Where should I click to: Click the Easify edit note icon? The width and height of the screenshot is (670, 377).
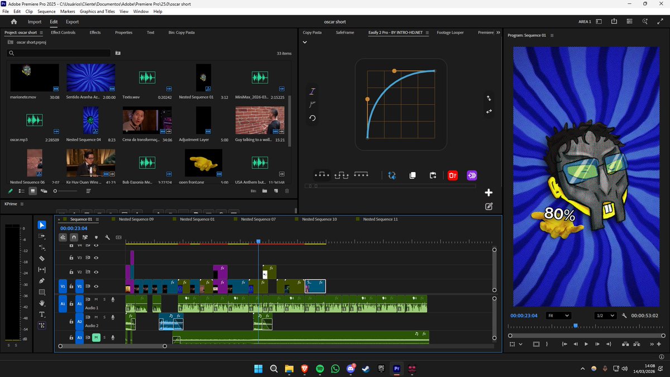pos(489,206)
